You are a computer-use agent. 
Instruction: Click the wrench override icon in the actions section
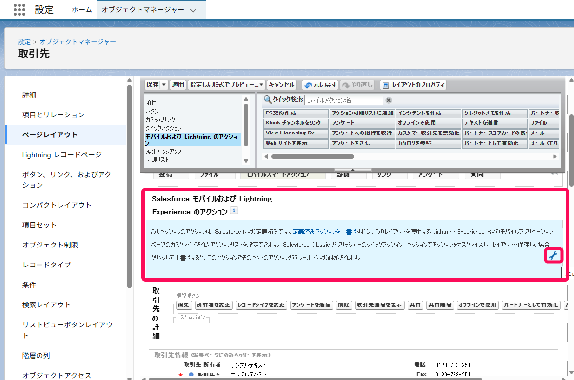[553, 255]
